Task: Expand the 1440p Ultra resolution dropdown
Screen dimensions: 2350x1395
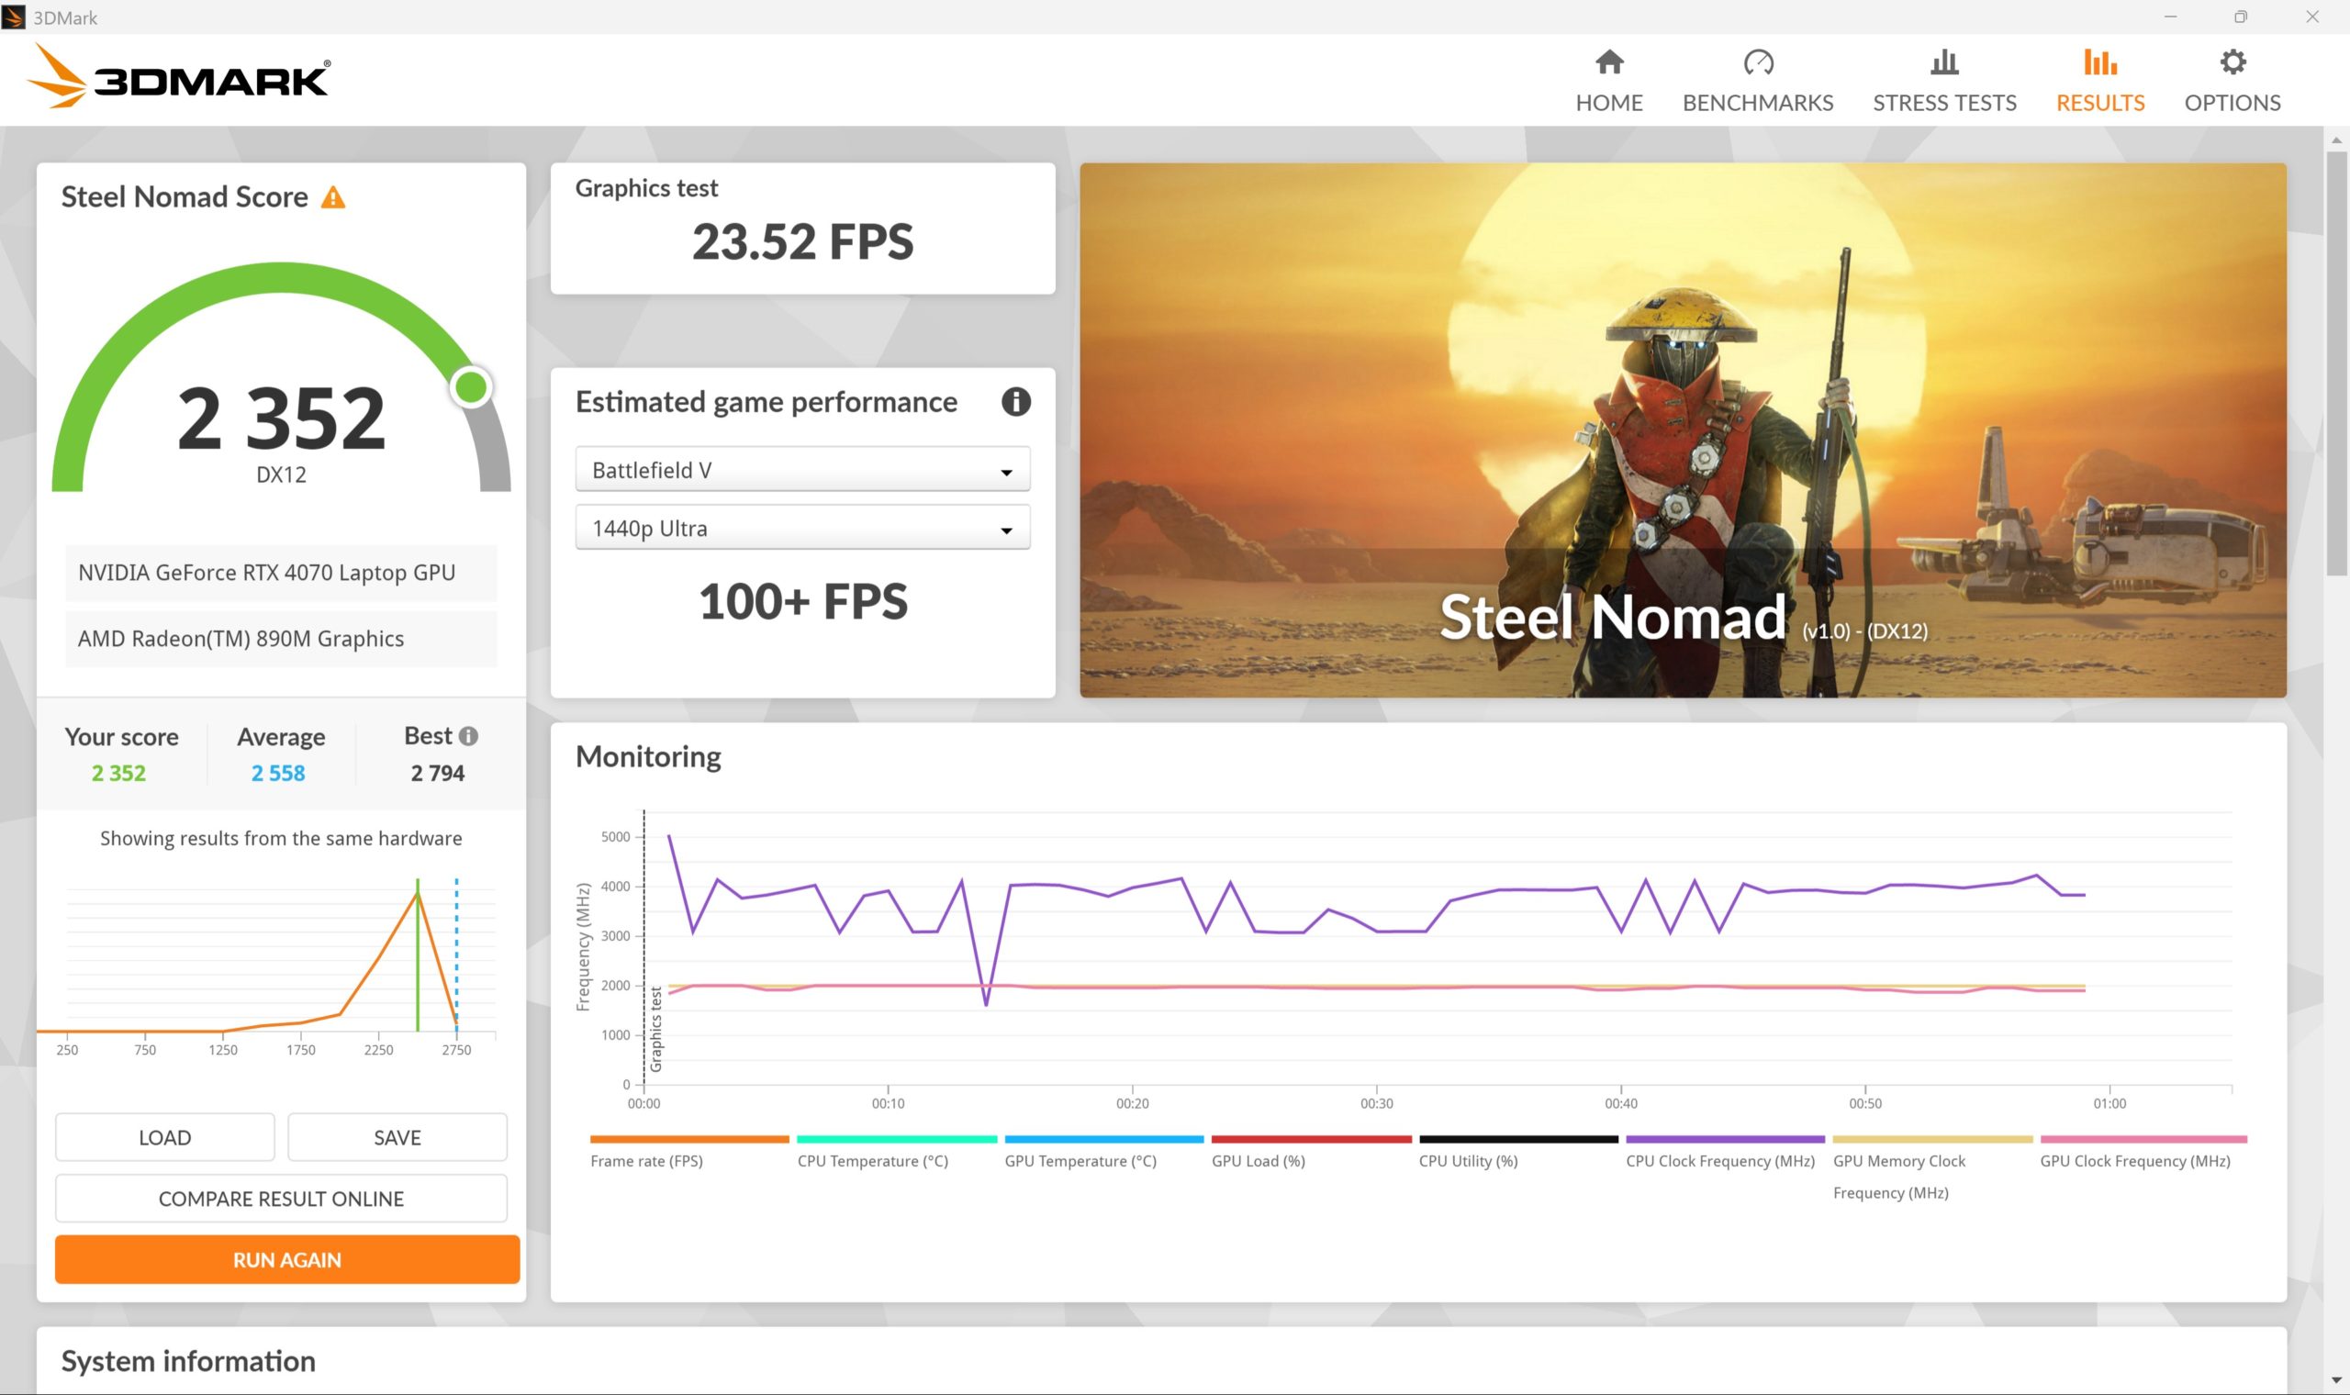Action: tap(801, 528)
